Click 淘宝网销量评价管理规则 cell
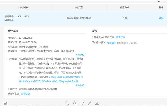 pos(79,18)
